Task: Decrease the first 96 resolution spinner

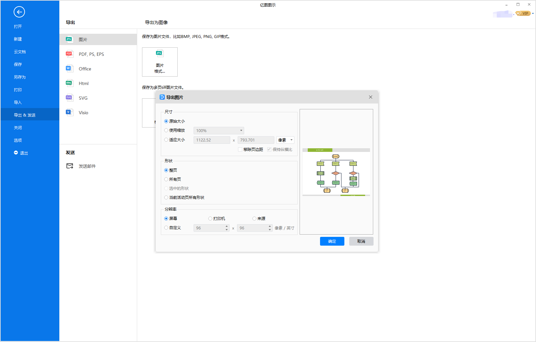Action: pos(227,230)
